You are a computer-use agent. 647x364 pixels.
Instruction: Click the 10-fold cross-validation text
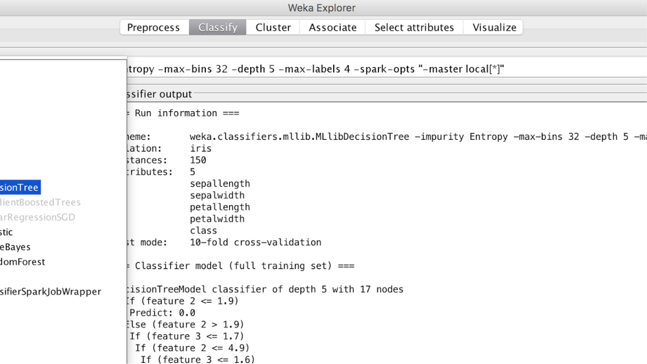tap(256, 242)
